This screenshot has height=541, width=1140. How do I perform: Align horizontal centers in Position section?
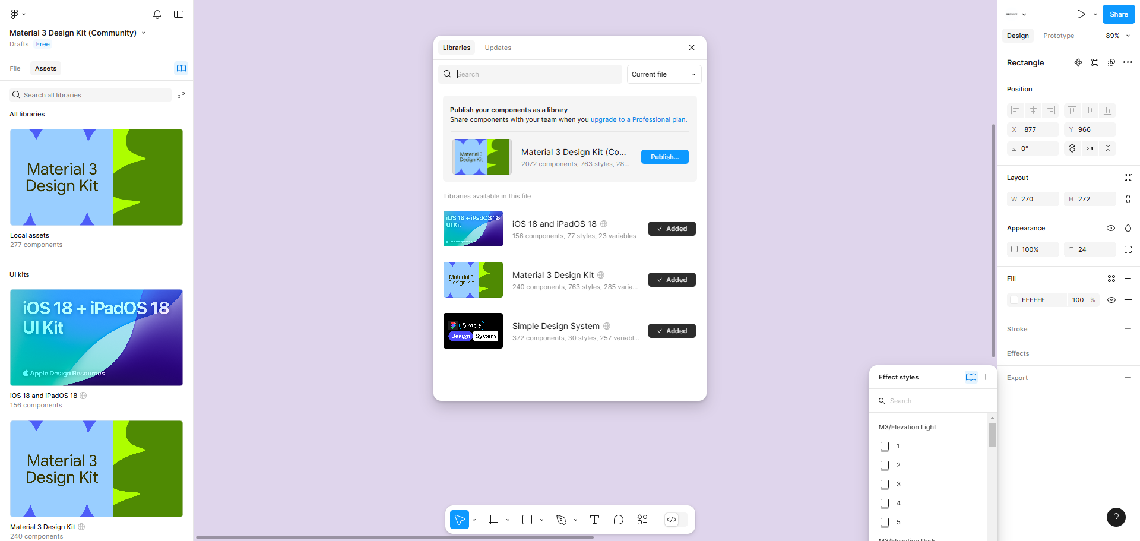[x=1033, y=110]
